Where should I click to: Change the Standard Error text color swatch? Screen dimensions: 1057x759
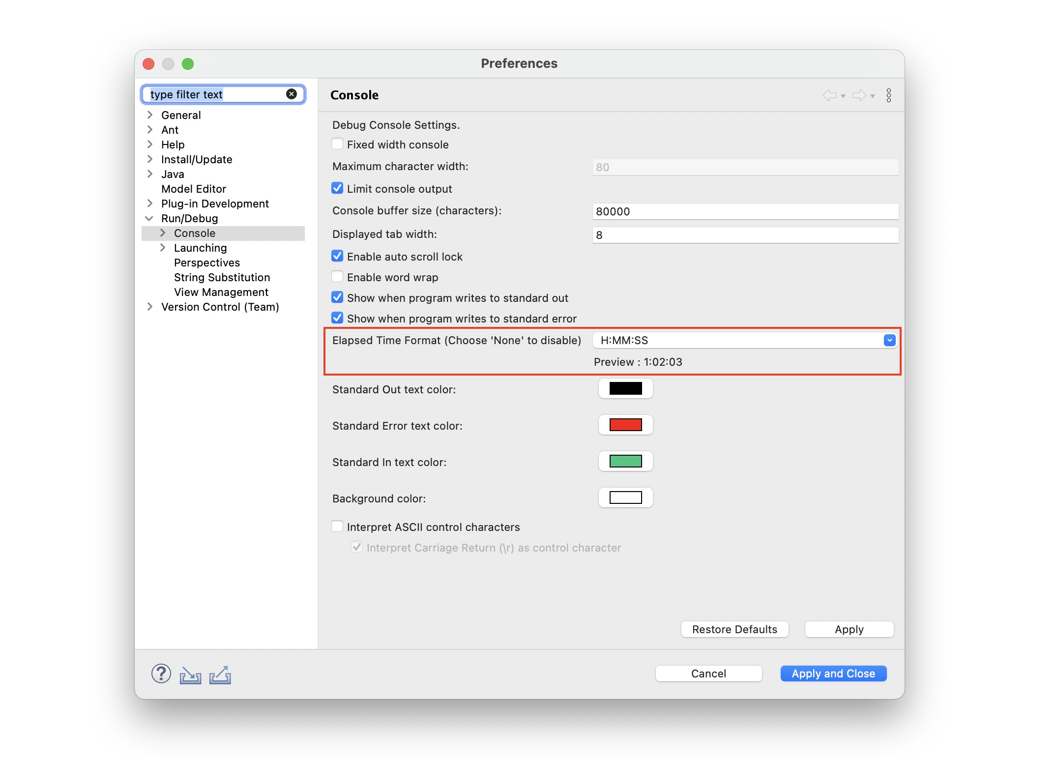click(625, 425)
